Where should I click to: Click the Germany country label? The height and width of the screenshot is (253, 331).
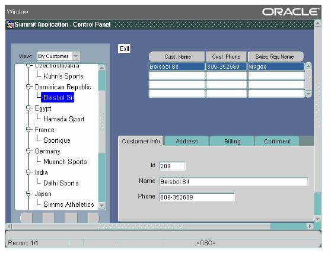(x=47, y=151)
